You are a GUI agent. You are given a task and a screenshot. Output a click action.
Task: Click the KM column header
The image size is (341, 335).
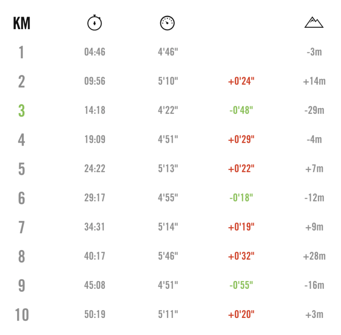pos(21,23)
